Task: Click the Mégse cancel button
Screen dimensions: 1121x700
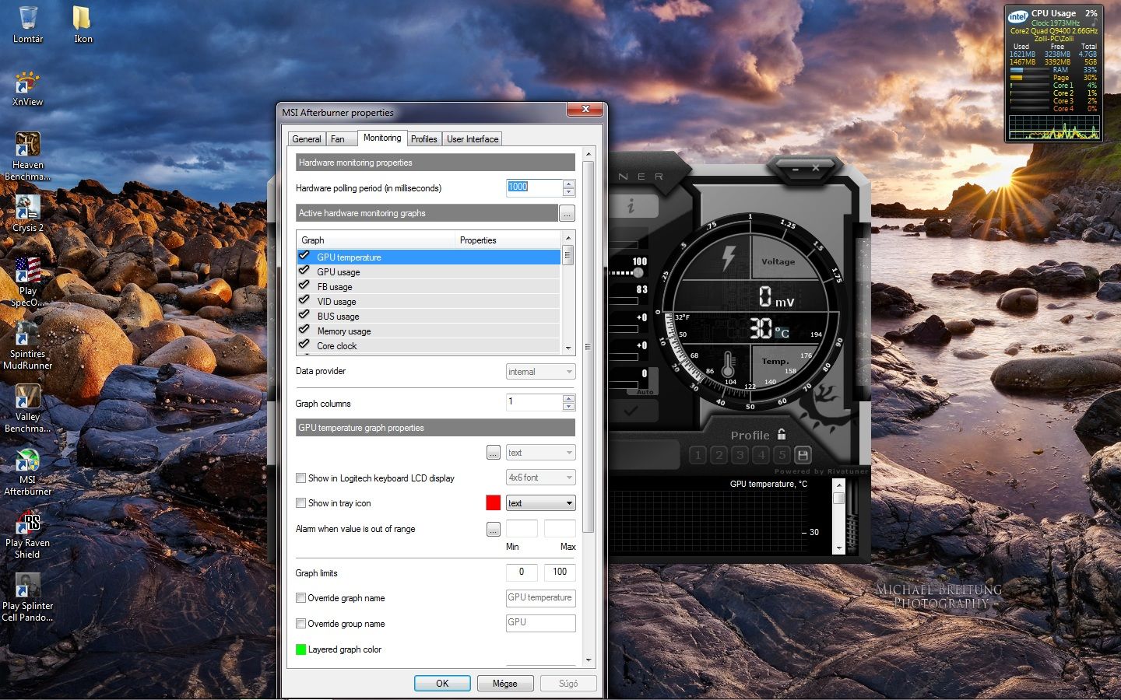Action: point(504,684)
